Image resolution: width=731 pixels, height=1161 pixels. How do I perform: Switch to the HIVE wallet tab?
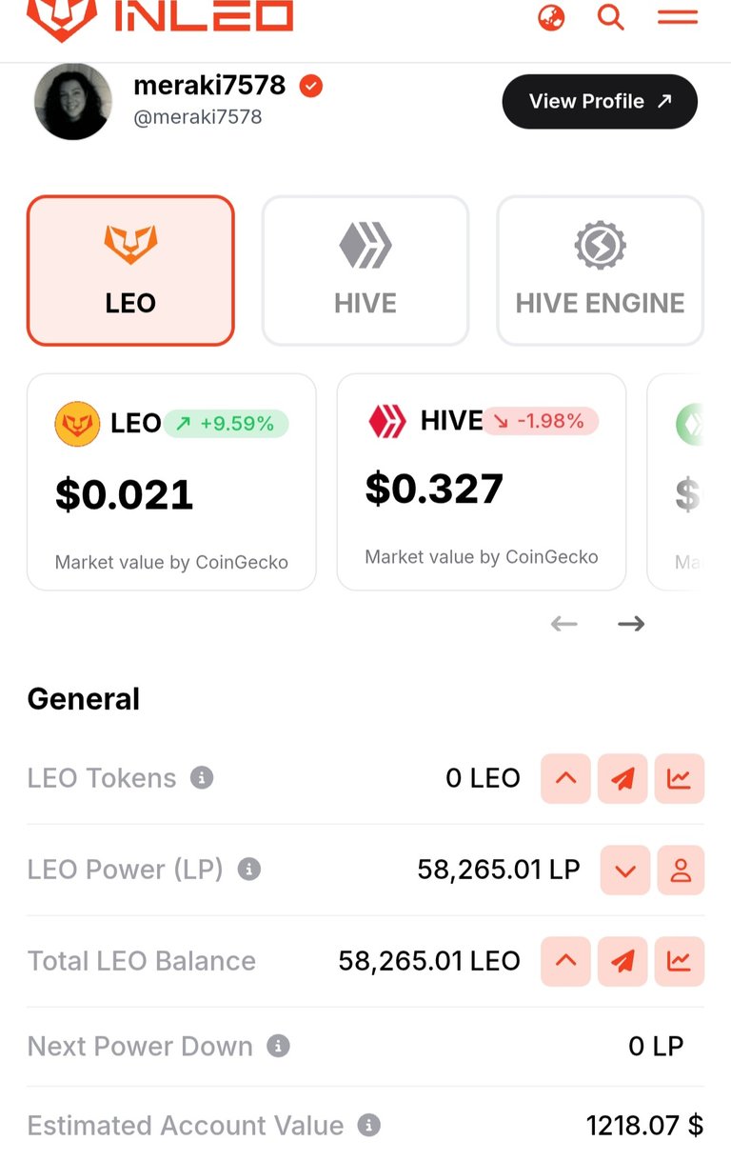pyautogui.click(x=365, y=270)
